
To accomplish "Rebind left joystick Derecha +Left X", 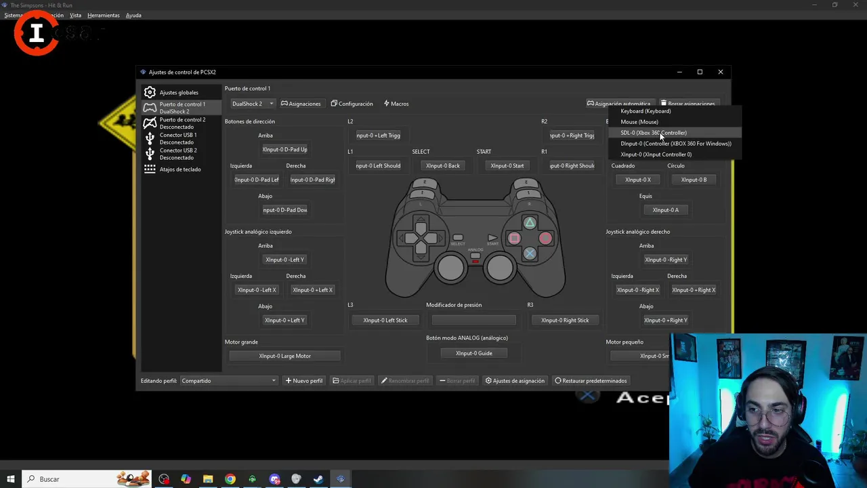I will [312, 290].
